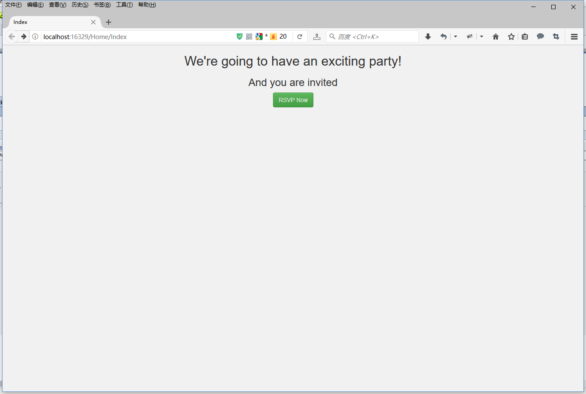The height and width of the screenshot is (394, 586).
Task: Click the crop screenshot icon
Action: tap(556, 36)
